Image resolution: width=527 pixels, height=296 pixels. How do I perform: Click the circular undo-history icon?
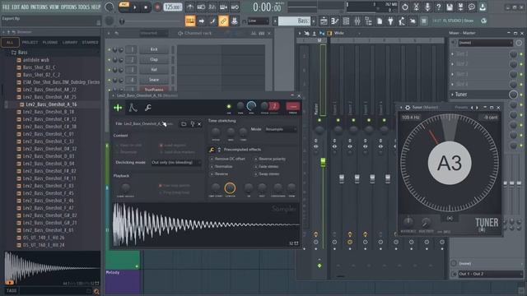[405, 7]
